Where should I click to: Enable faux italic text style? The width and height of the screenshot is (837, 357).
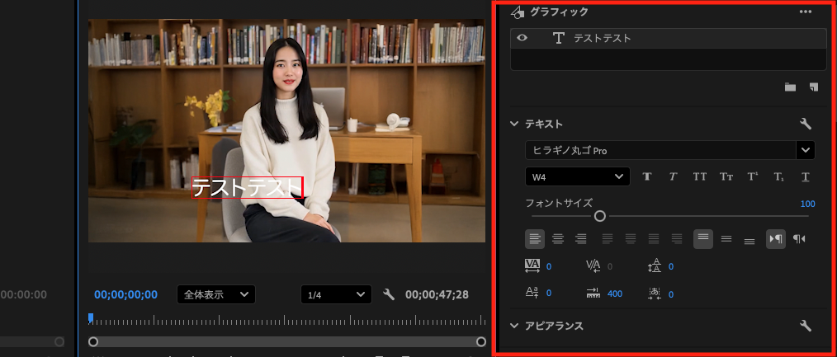click(x=673, y=176)
